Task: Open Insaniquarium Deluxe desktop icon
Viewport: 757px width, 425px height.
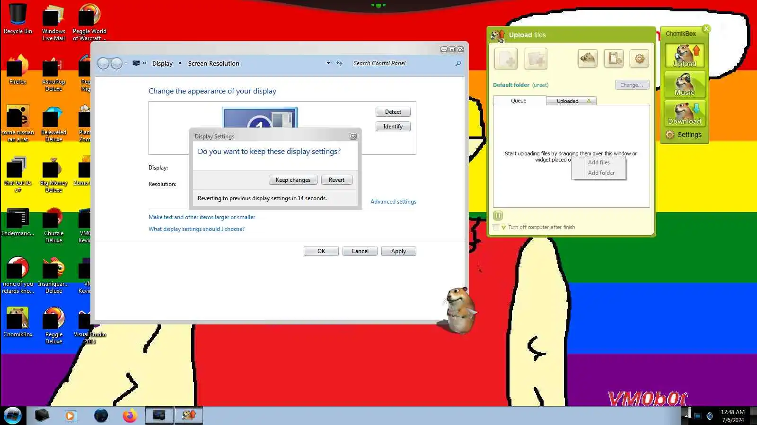Action: point(53,275)
